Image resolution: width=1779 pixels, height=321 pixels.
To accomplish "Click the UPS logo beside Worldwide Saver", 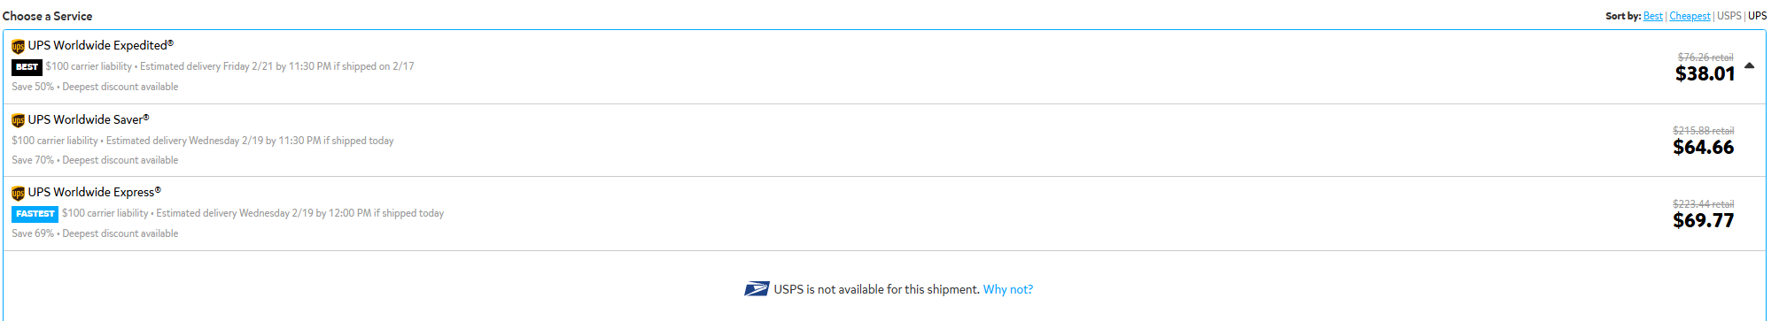I will 18,120.
